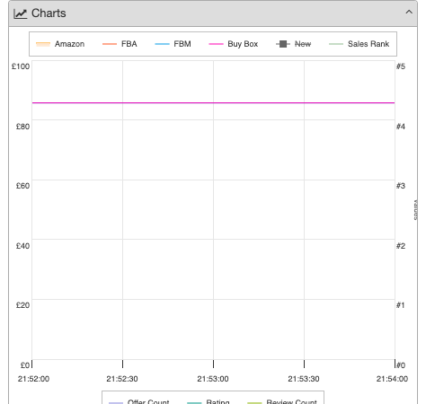Click the #5 rank axis label

pyautogui.click(x=401, y=66)
